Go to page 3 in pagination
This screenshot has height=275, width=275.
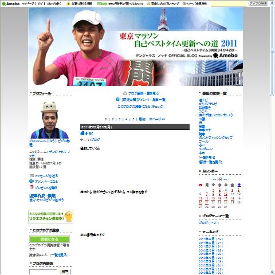coord(120,119)
